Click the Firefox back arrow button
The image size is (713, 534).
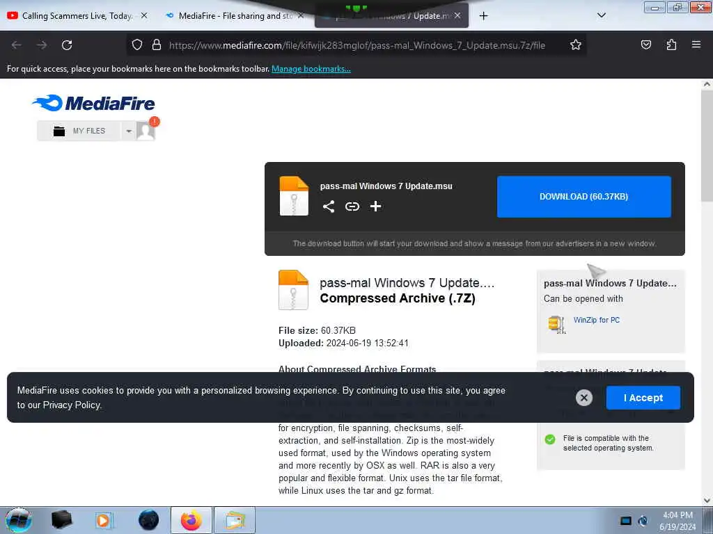pos(17,45)
